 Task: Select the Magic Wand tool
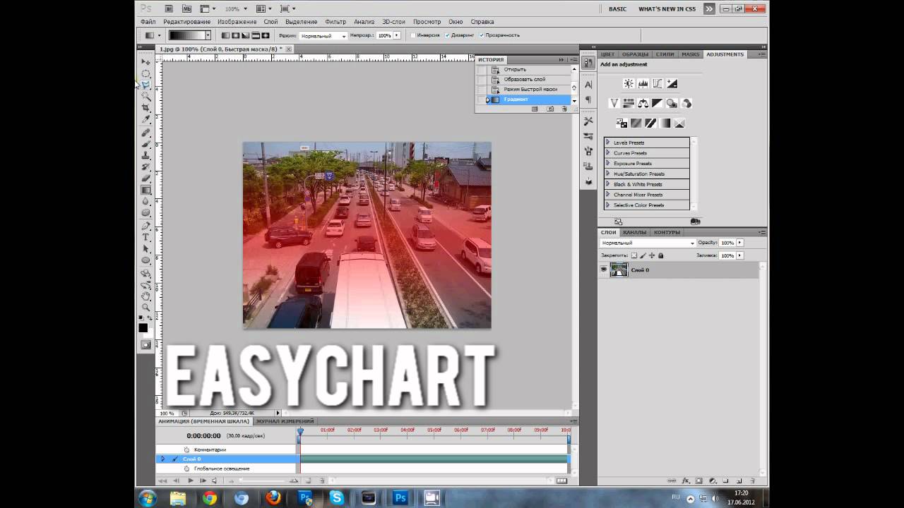tap(145, 96)
